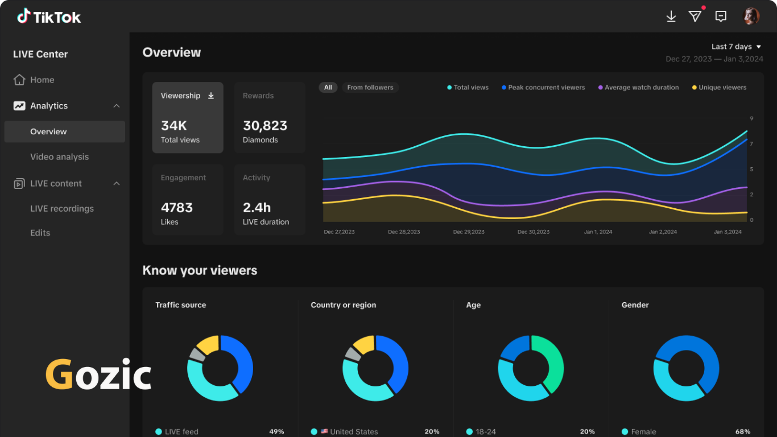777x437 pixels.
Task: Open the LIVE recordings page
Action: 62,209
